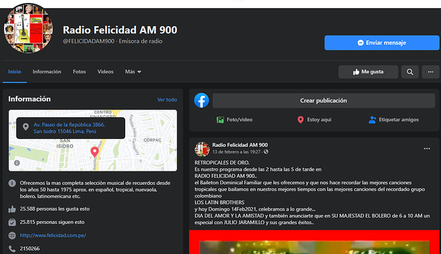
Task: Click the red map location pin
Action: pyautogui.click(x=95, y=152)
